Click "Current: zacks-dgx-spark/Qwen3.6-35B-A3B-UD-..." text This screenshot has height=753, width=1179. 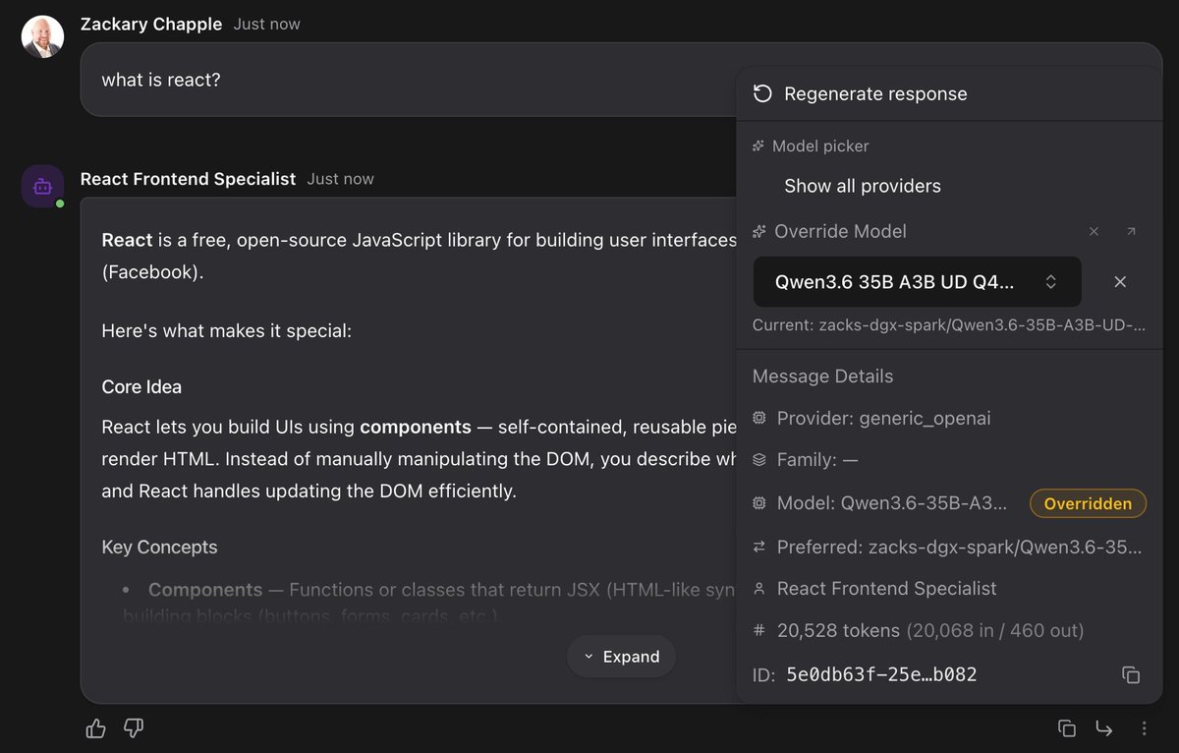tap(949, 324)
